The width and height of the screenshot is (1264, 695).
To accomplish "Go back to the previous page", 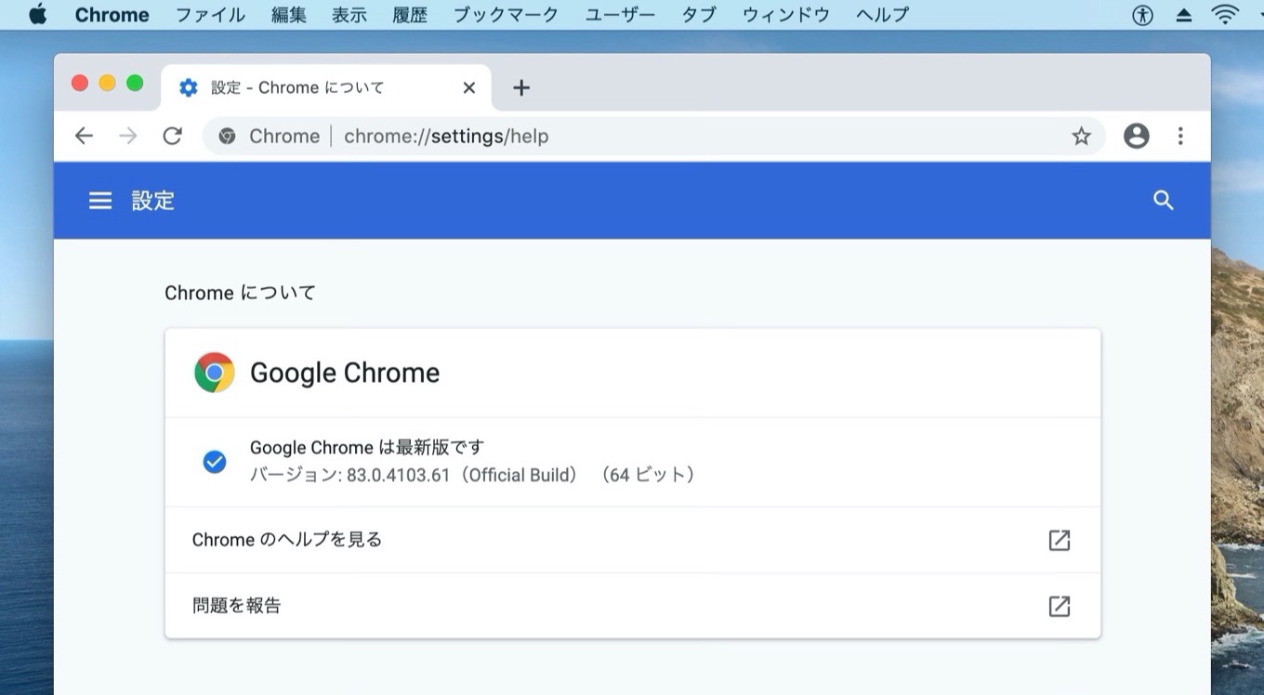I will (84, 137).
